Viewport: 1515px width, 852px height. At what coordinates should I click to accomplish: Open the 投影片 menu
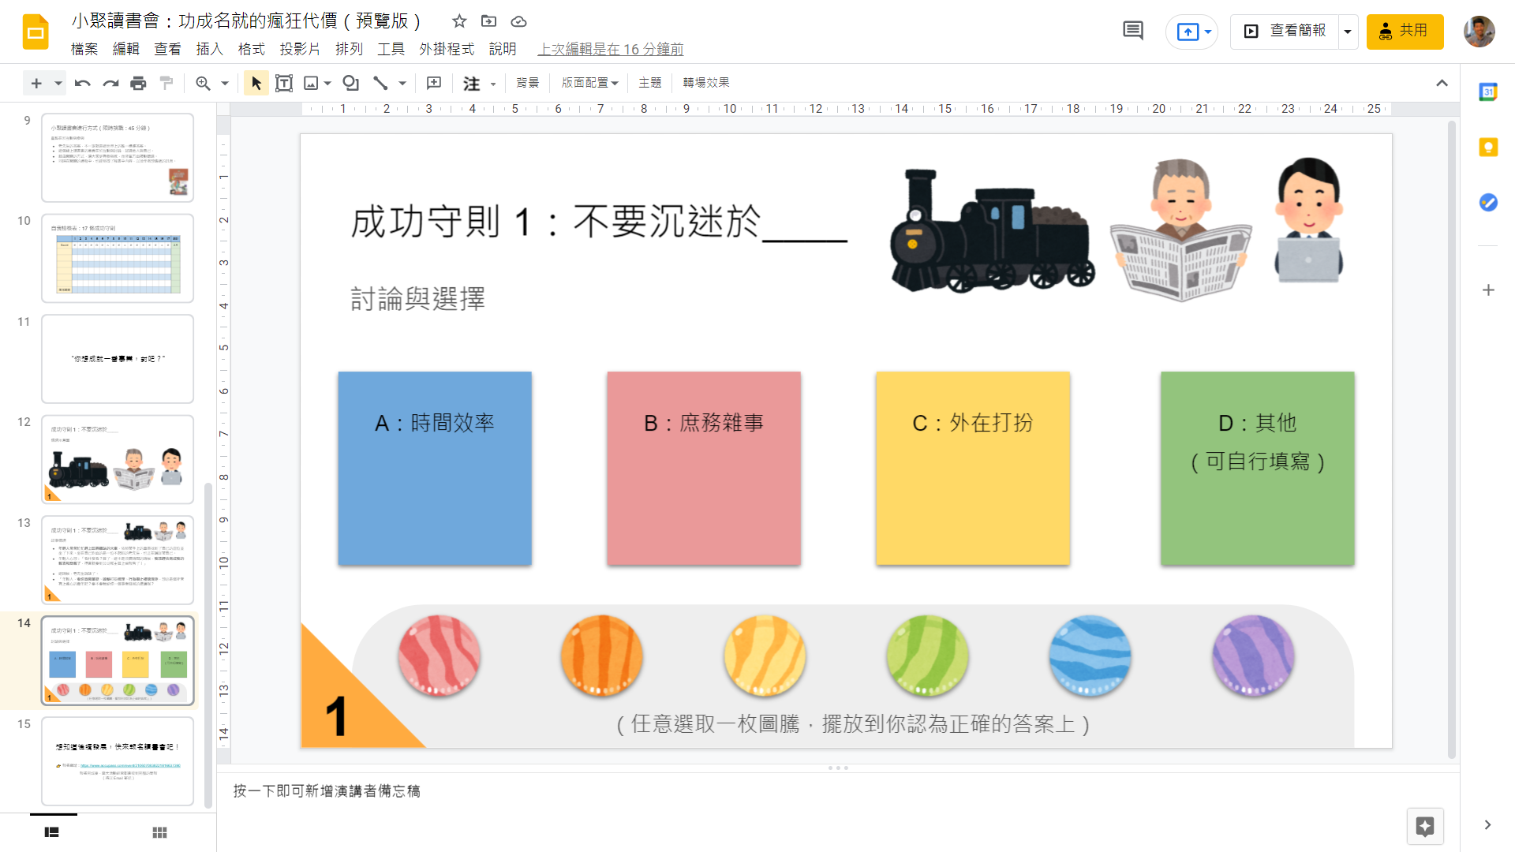pos(300,49)
